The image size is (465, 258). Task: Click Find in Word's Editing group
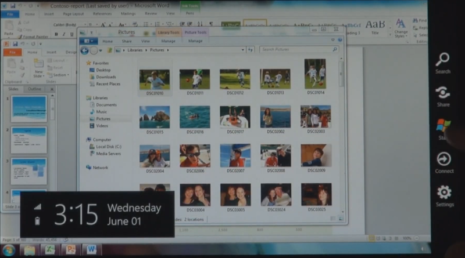click(420, 20)
